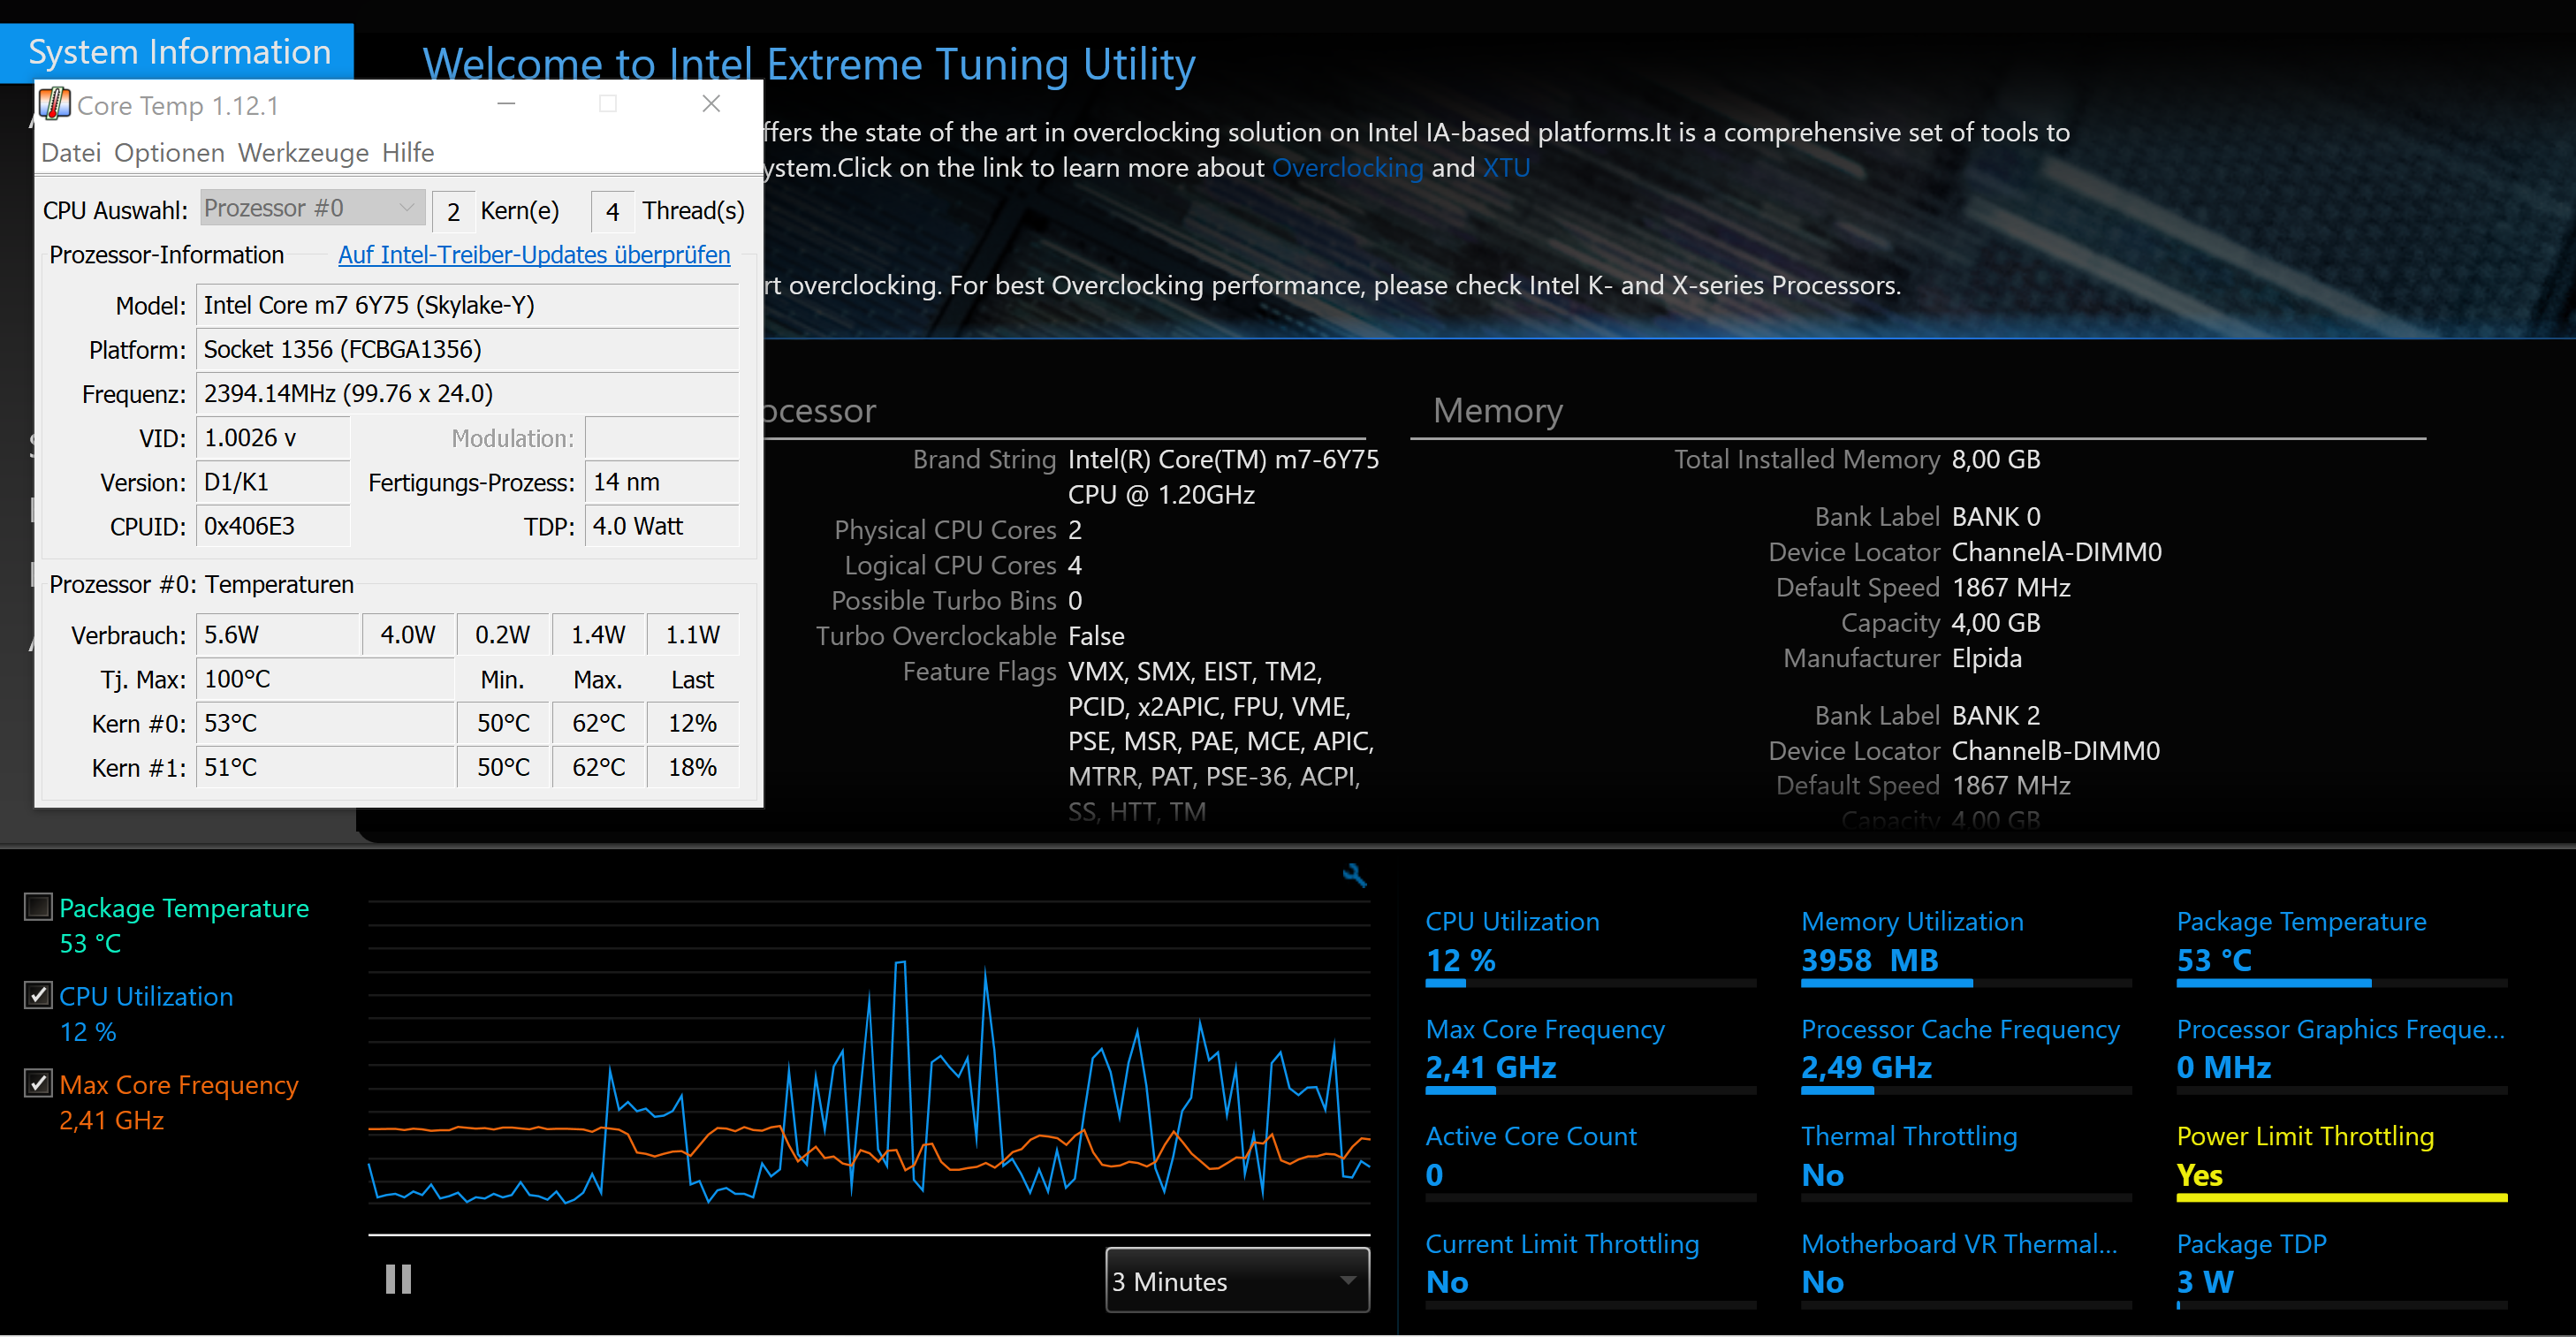The height and width of the screenshot is (1337, 2576).
Task: Click the Processor Cache Frequency monitor tile
Action: (1966, 1053)
